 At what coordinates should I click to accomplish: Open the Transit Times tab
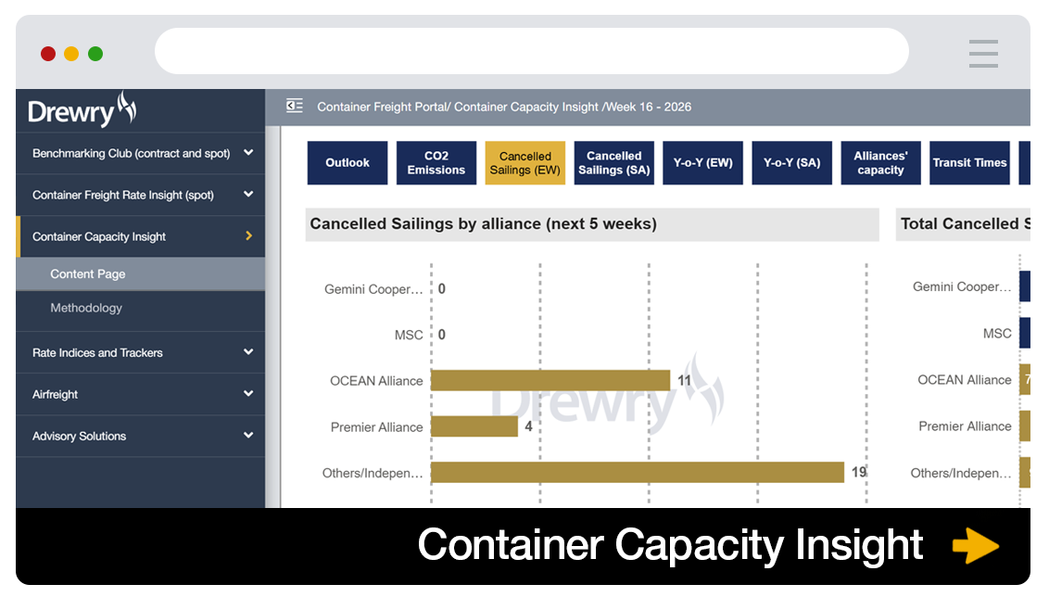pos(970,162)
